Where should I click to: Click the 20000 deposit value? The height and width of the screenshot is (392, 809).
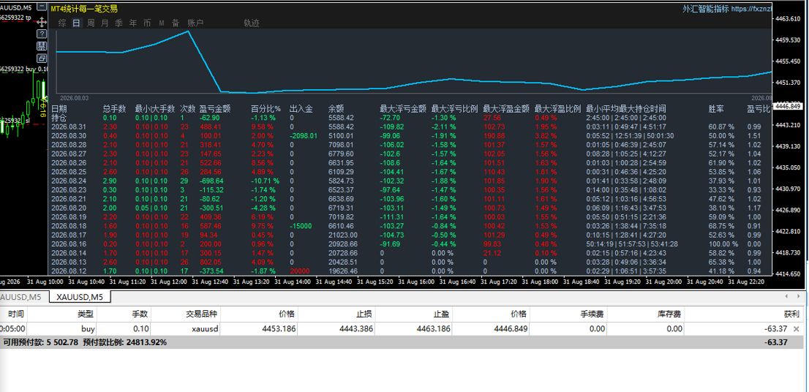point(298,271)
